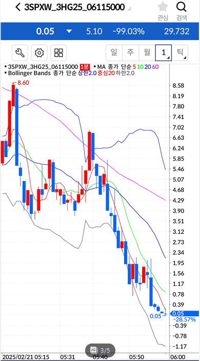200x361 pixels.
Task: Click MA 60 period legend value
Action: click(155, 67)
